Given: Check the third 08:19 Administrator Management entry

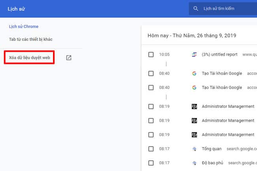Looking at the screenshot, I should [151, 135].
